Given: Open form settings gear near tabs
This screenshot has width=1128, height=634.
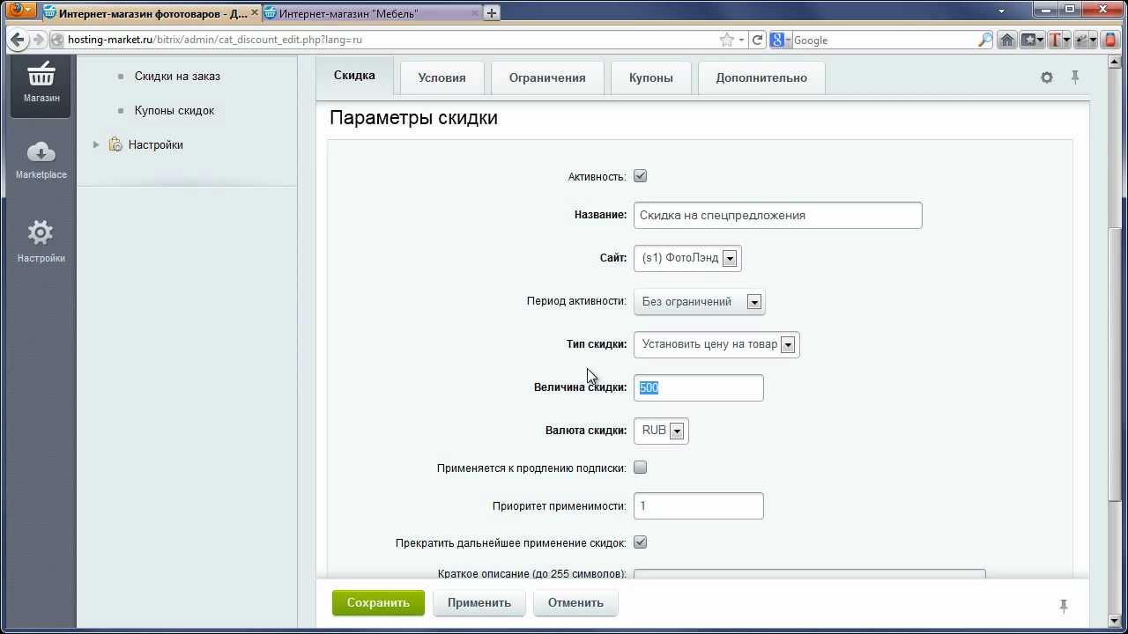Looking at the screenshot, I should point(1046,77).
